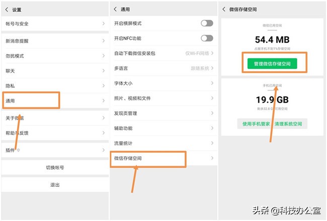This screenshot has height=221, width=327.
Task: Open 微信存储空间 setting
Action: 163,158
